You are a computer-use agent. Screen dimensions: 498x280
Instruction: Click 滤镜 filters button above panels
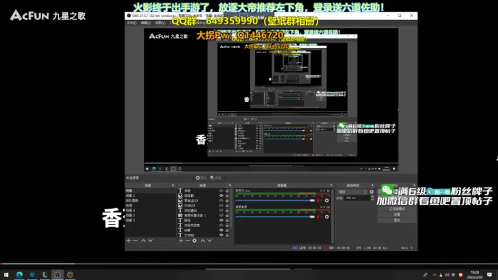click(x=215, y=178)
